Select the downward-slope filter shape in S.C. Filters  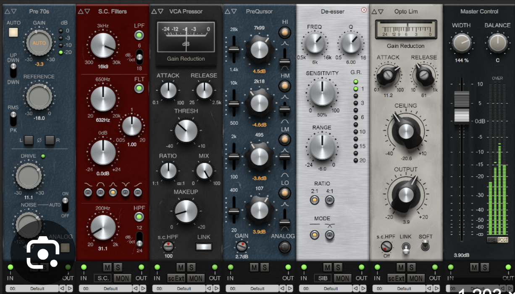(87, 192)
